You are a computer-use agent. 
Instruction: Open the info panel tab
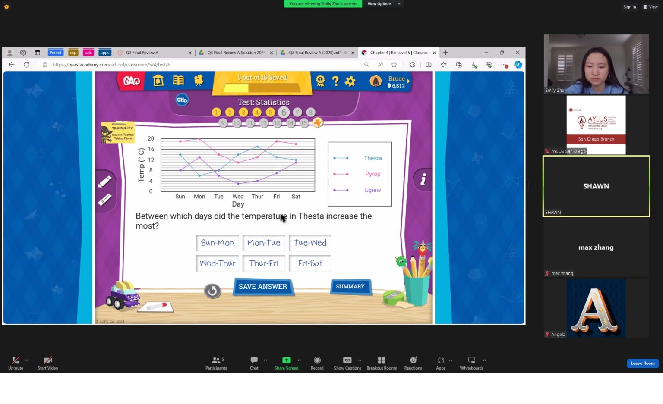pos(423,179)
